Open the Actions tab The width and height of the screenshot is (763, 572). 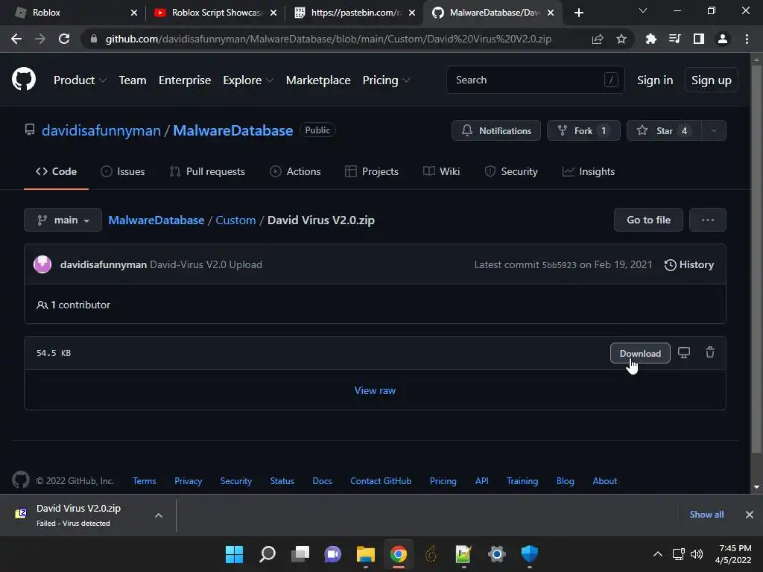click(295, 171)
